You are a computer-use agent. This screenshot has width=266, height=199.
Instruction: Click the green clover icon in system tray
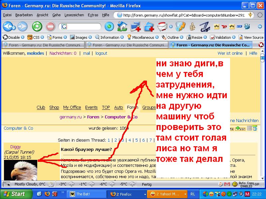(x=229, y=194)
